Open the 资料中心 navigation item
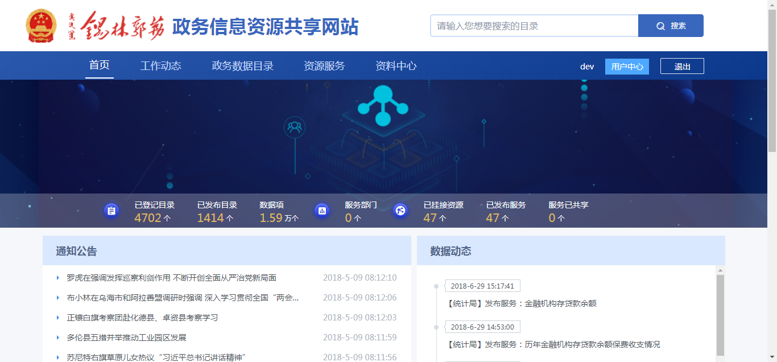Image resolution: width=777 pixels, height=362 pixels. tap(396, 66)
